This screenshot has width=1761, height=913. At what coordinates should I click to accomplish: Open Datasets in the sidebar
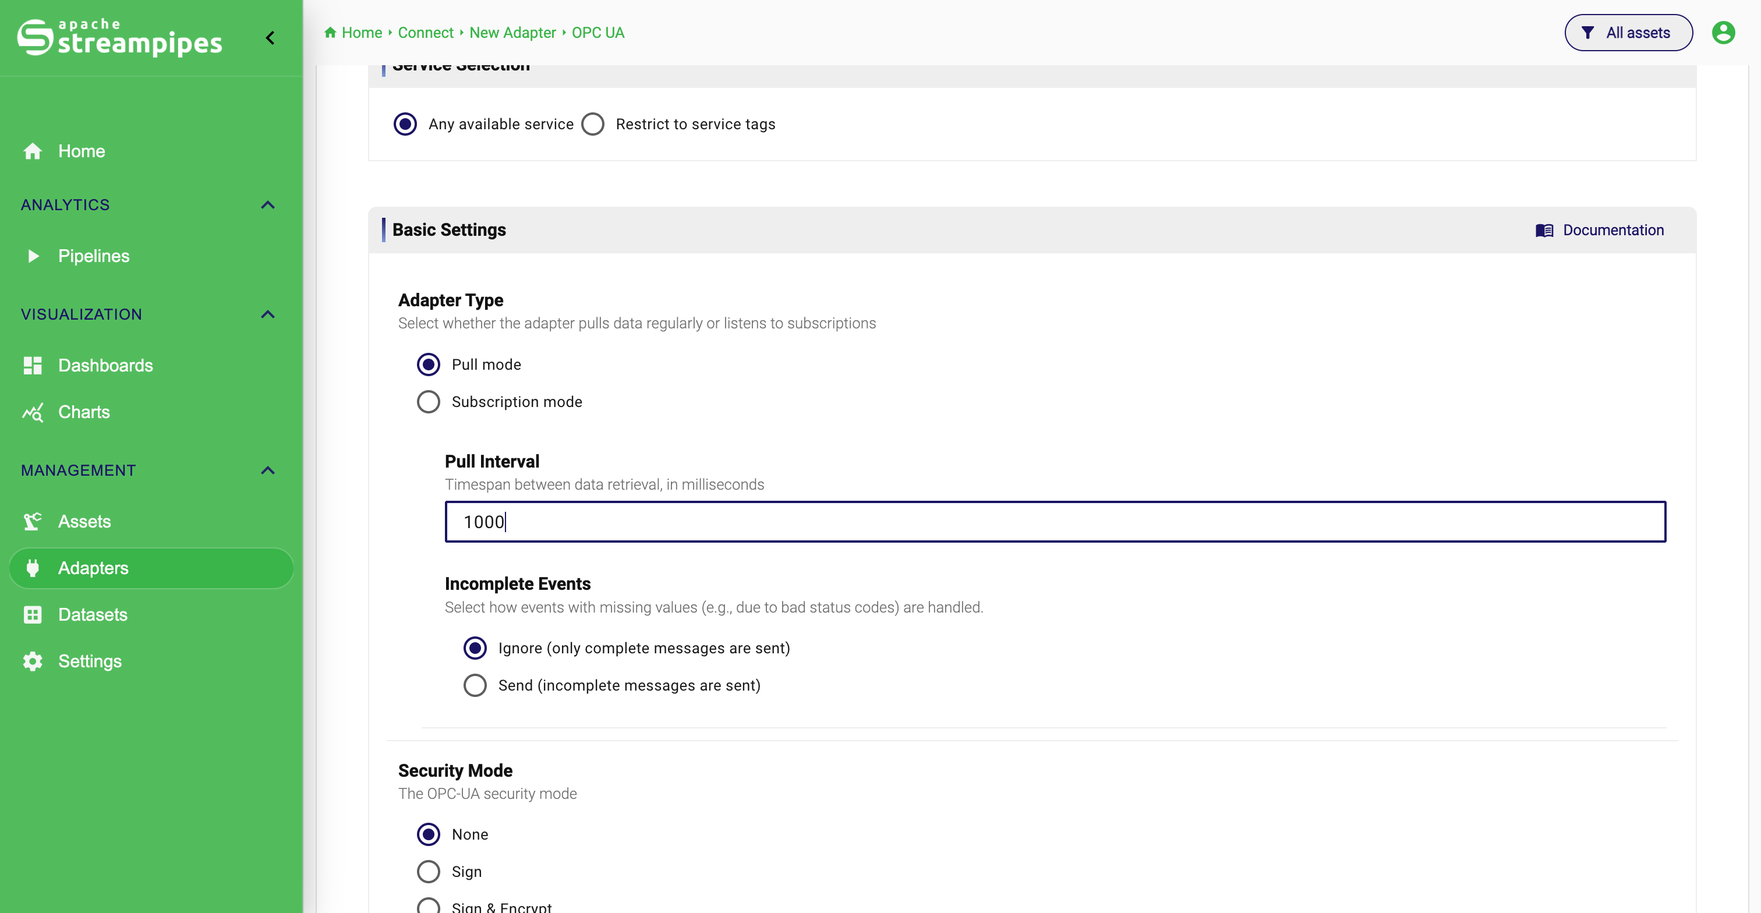click(x=151, y=614)
